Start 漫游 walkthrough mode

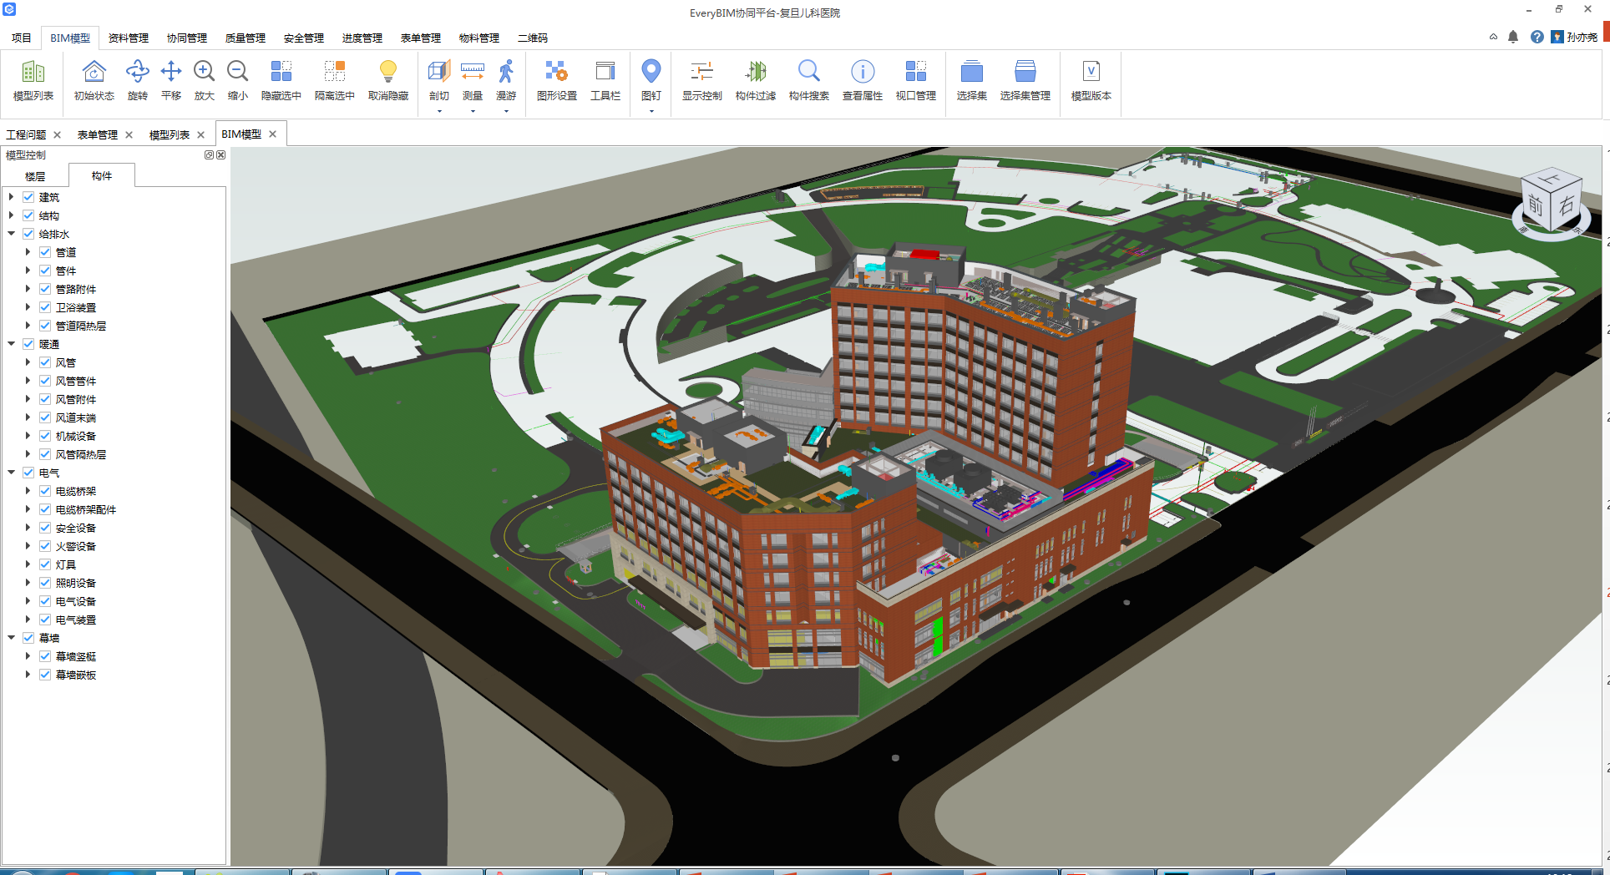pos(506,80)
